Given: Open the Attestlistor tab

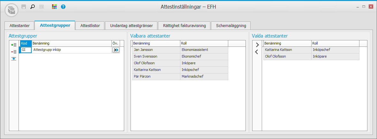Looking at the screenshot, I should click(x=90, y=25).
